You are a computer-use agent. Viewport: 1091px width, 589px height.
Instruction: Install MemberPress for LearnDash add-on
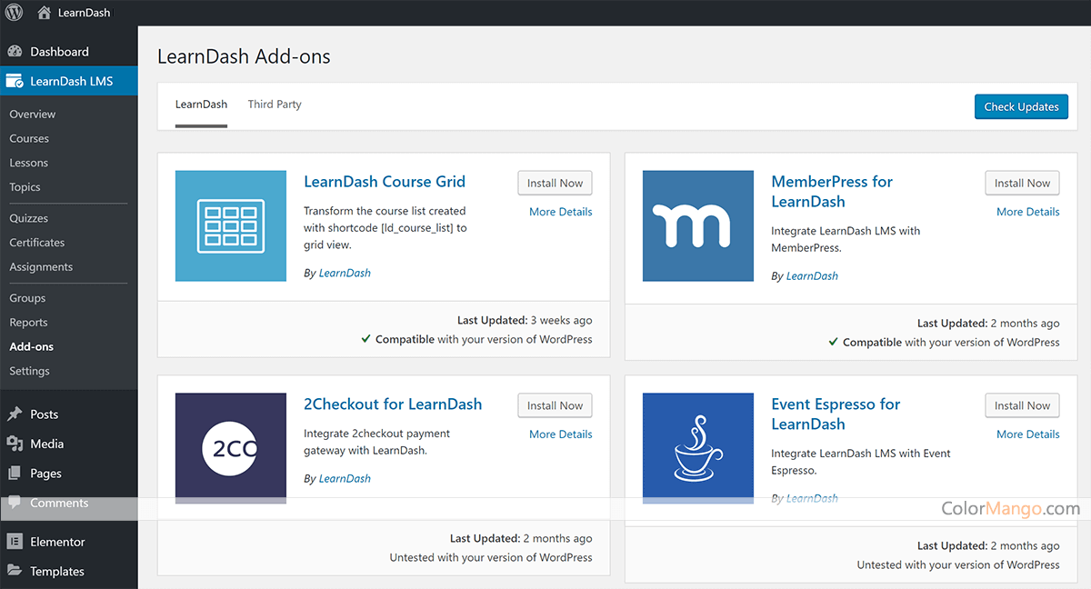pyautogui.click(x=1022, y=183)
